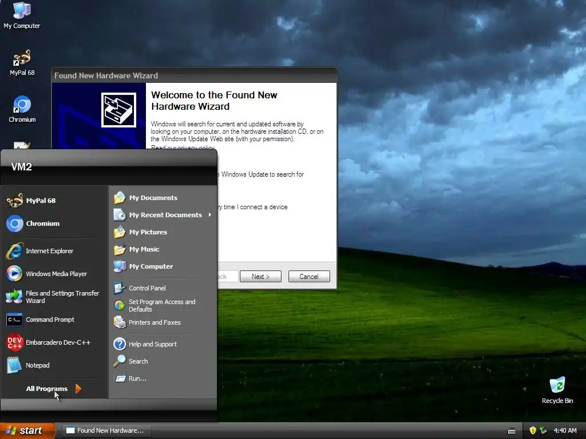Cancel the Found New Hardware Wizard
This screenshot has width=586, height=439.
point(309,277)
